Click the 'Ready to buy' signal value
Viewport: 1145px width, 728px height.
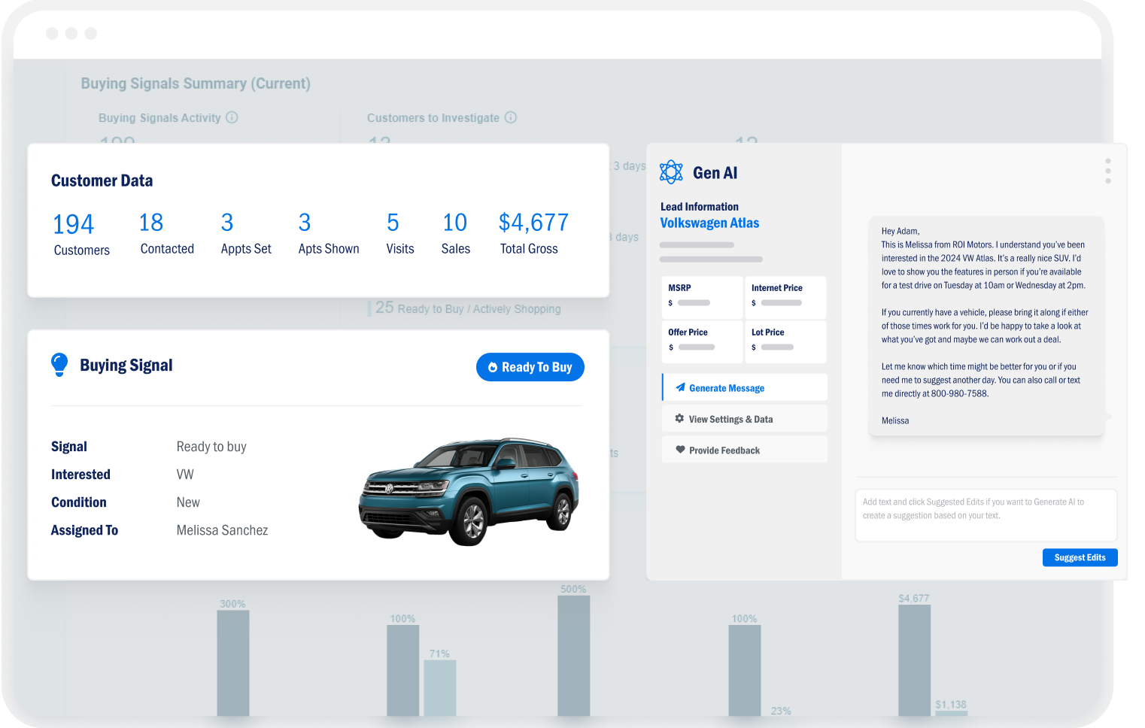(x=211, y=447)
